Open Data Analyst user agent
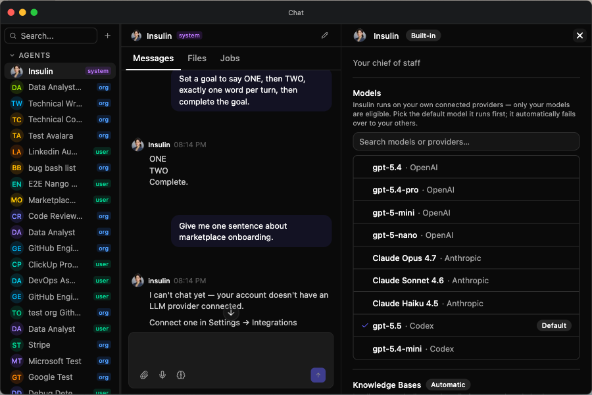The height and width of the screenshot is (395, 592). click(60, 329)
